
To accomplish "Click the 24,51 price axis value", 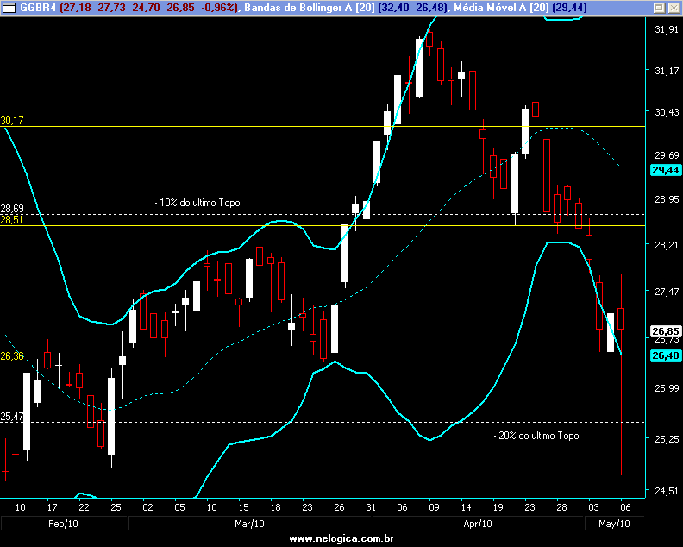I will click(667, 491).
